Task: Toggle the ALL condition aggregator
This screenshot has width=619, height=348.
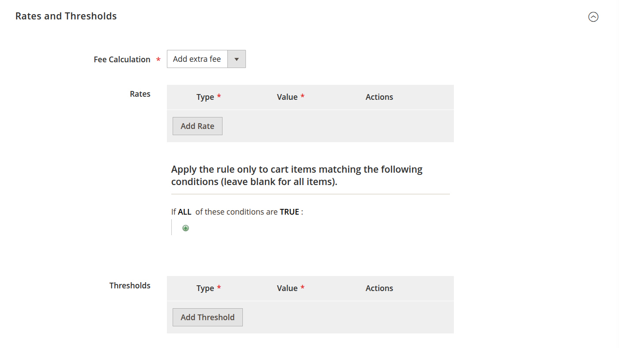Action: [x=185, y=212]
